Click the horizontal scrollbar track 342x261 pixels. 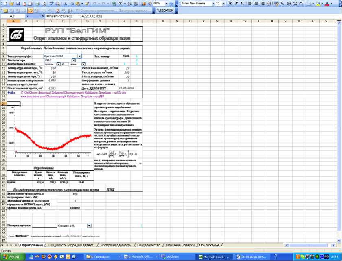pyautogui.click(x=308, y=245)
